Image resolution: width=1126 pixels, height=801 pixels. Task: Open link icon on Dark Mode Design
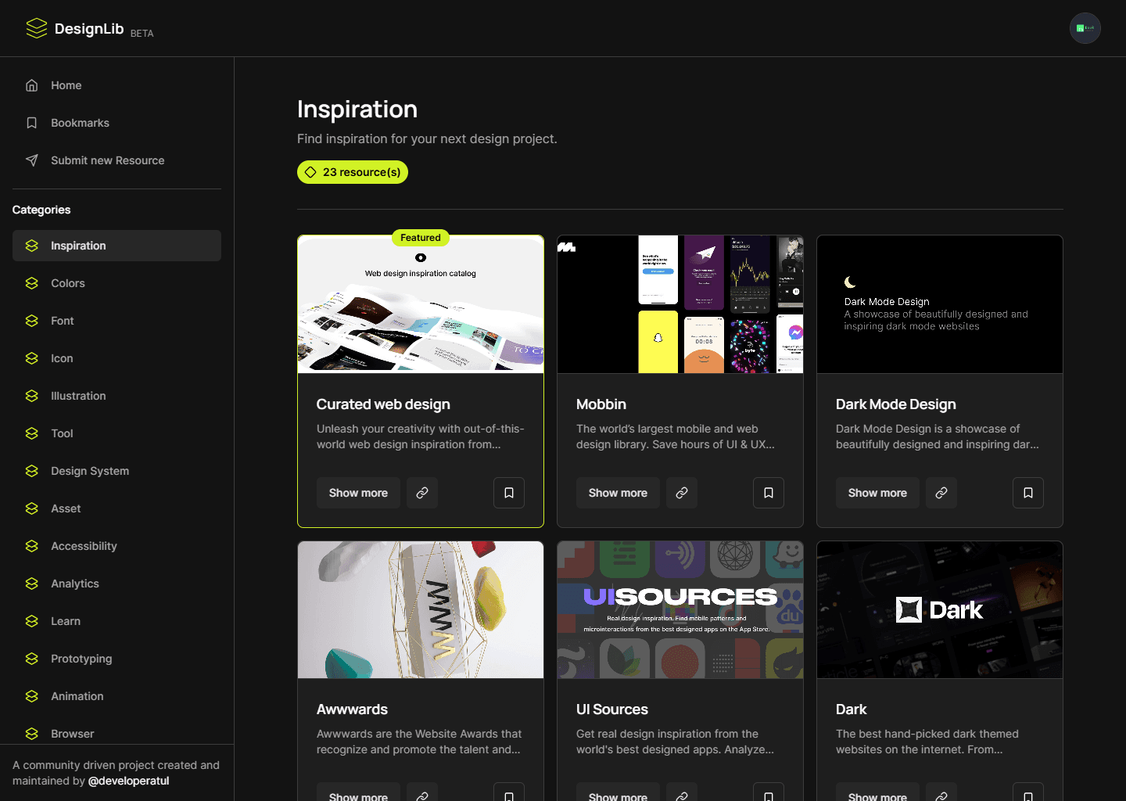941,493
